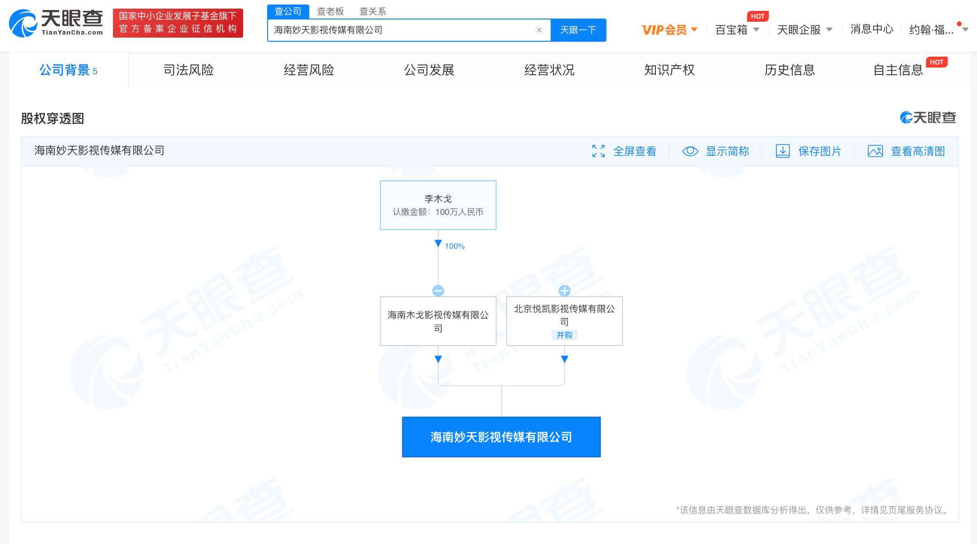
Task: Select the 公司背景 tab
Action: coord(68,70)
